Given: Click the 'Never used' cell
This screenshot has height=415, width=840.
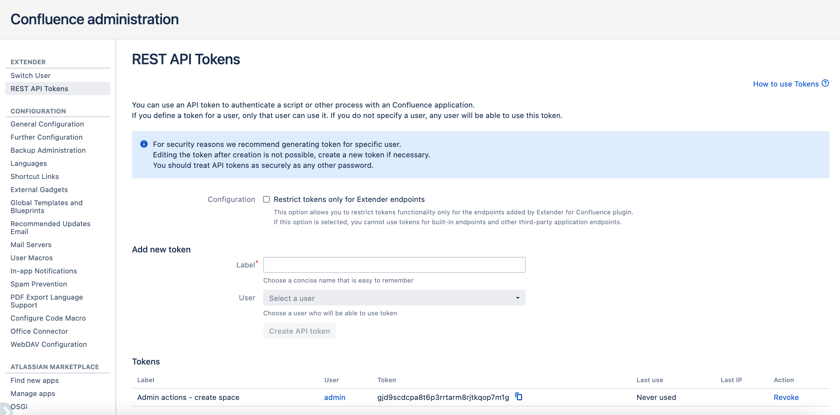Looking at the screenshot, I should [x=656, y=397].
